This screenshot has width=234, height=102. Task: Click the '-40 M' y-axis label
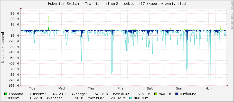pos(13,52)
